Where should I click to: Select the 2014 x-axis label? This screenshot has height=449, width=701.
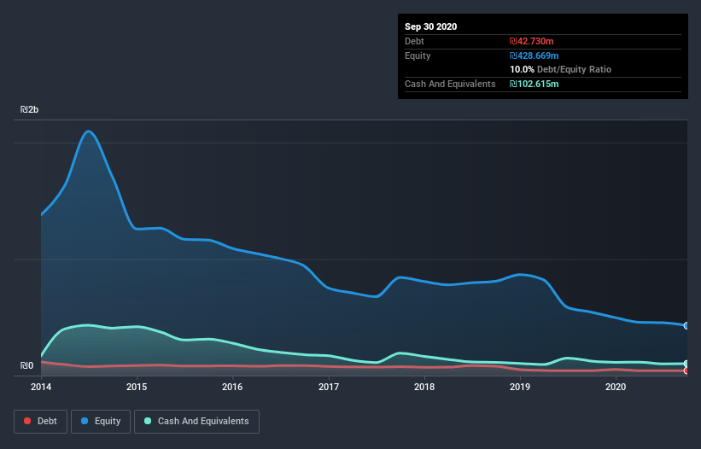tap(41, 387)
